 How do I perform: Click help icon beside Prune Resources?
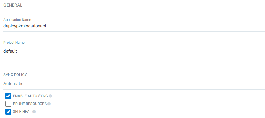(x=49, y=104)
